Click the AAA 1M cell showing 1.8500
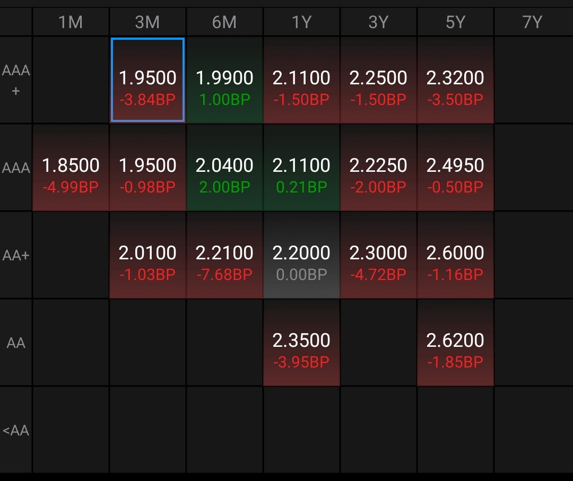This screenshot has height=481, width=573. [71, 168]
